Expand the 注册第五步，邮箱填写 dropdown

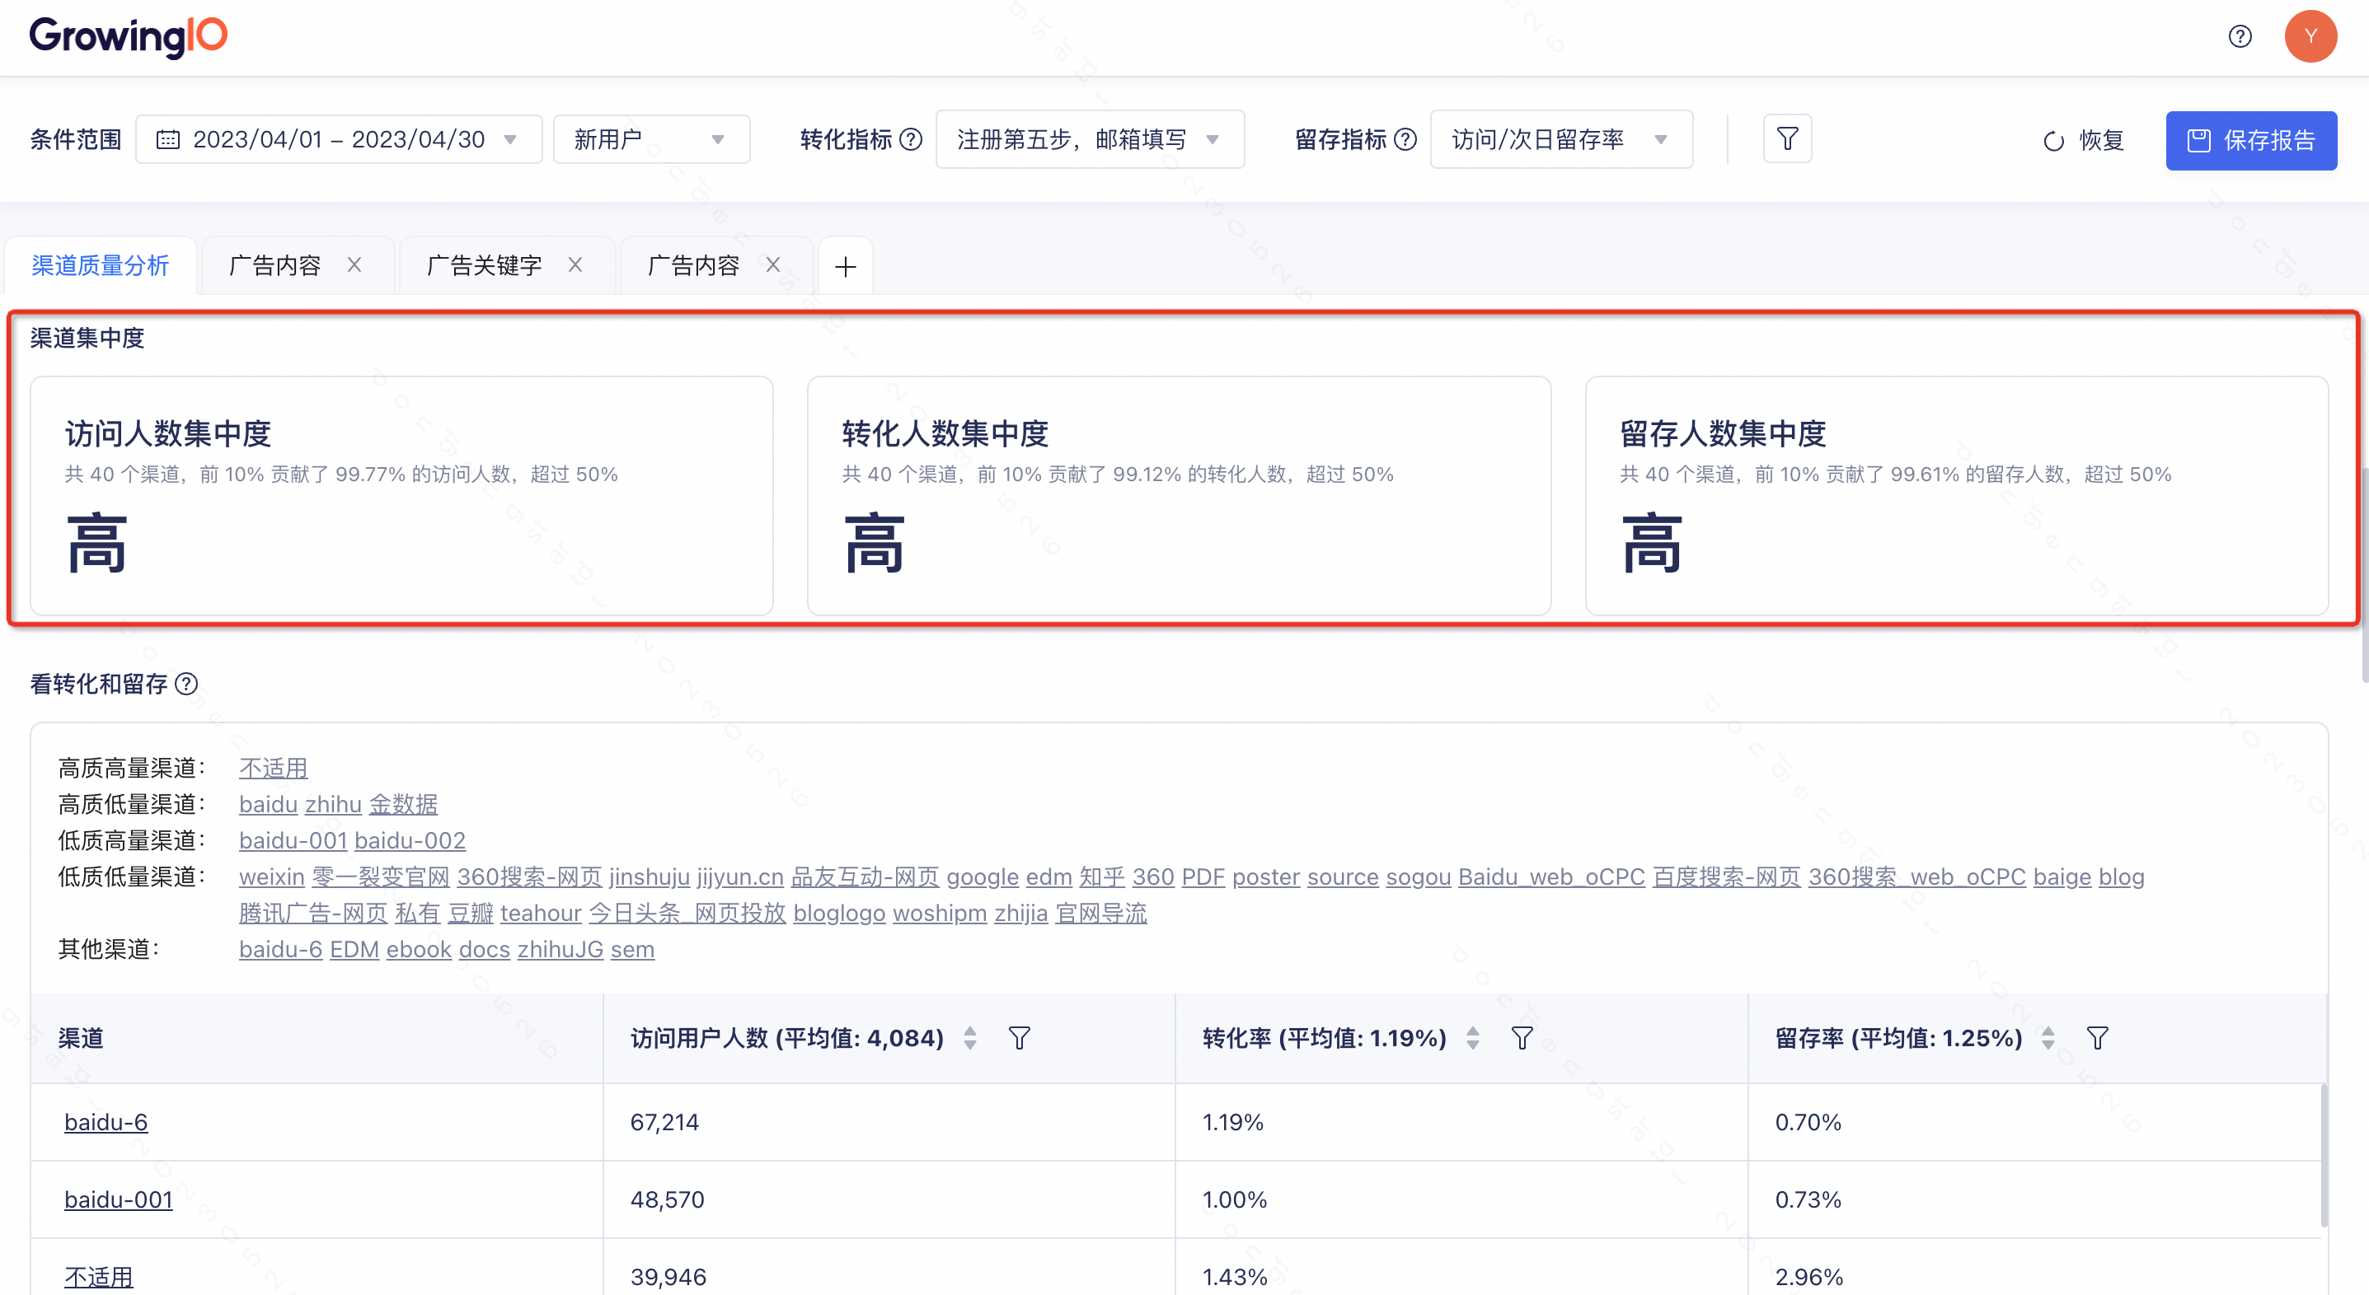[1090, 140]
